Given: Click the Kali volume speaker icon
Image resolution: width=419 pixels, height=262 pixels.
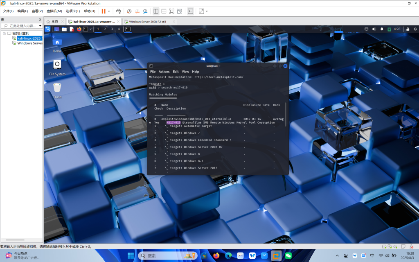Looking at the screenshot, I should tap(374, 29).
